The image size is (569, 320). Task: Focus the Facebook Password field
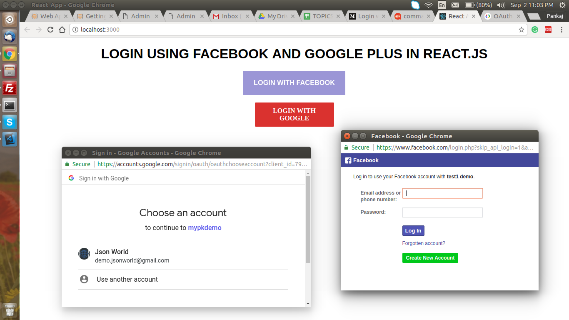(x=442, y=212)
